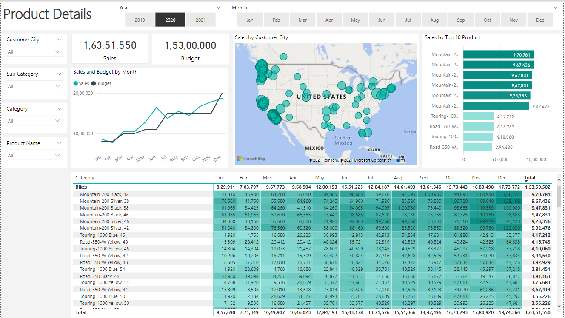The width and height of the screenshot is (565, 318).
Task: Filter by Mar month button
Action: click(x=303, y=20)
